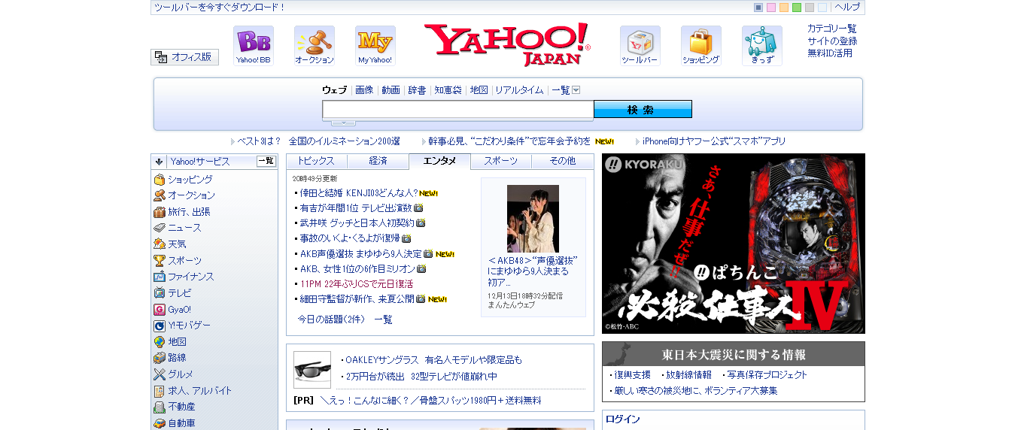Select the 画像 search tab
Screen dimensions: 1015x430
(364, 90)
